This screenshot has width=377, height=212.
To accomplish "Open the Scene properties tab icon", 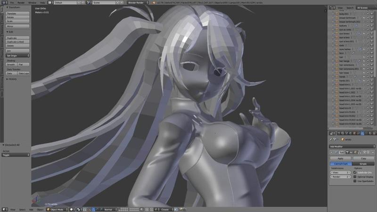I will tap(346, 133).
